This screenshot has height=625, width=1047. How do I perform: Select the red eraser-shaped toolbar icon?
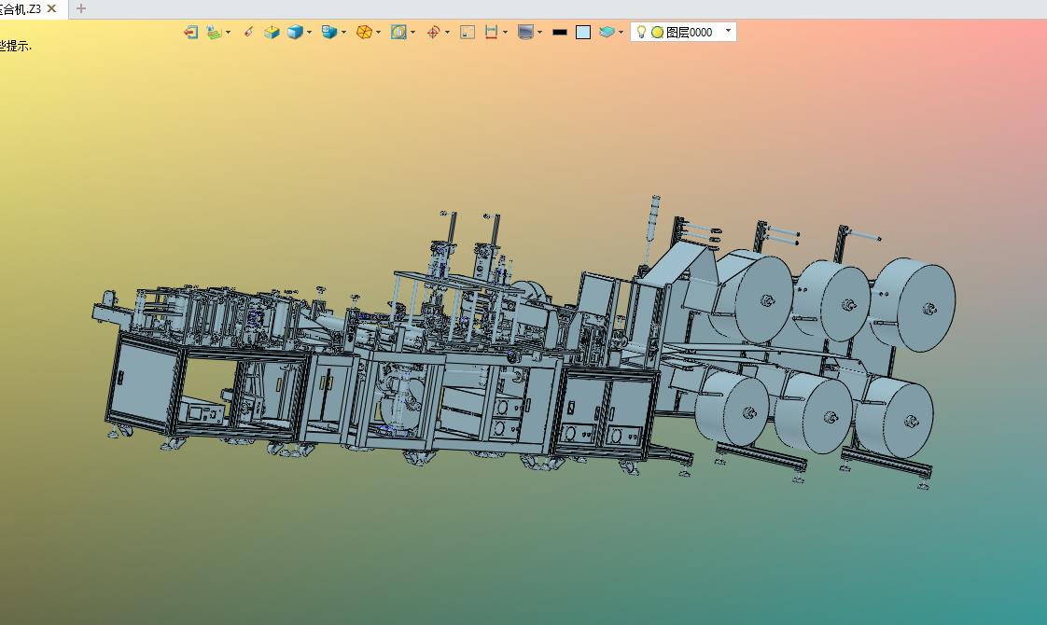(248, 32)
